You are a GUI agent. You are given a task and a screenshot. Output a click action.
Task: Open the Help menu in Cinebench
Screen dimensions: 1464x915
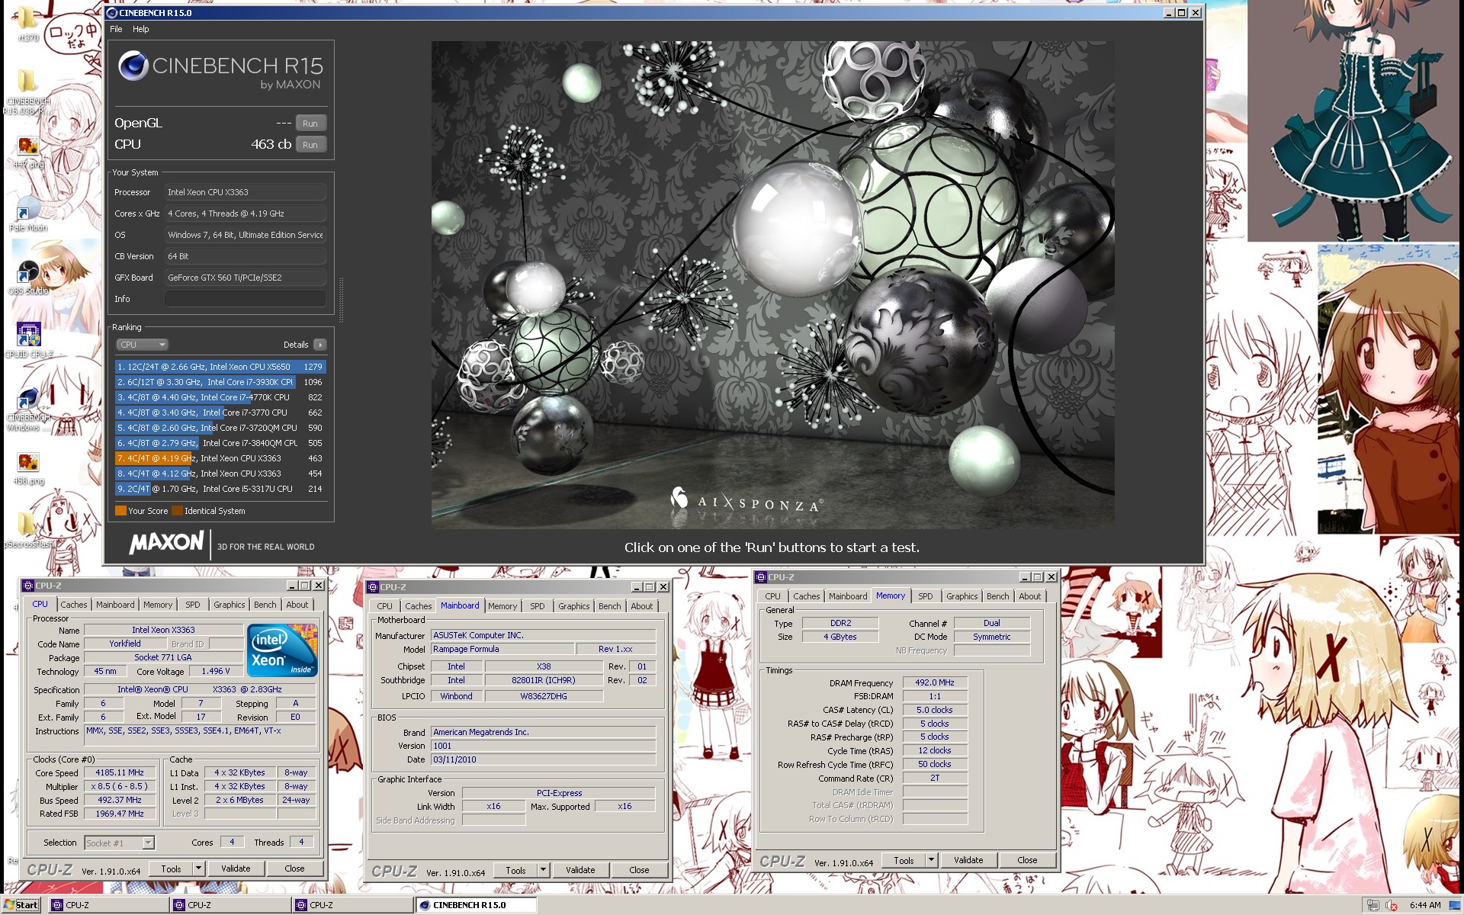coord(141,29)
